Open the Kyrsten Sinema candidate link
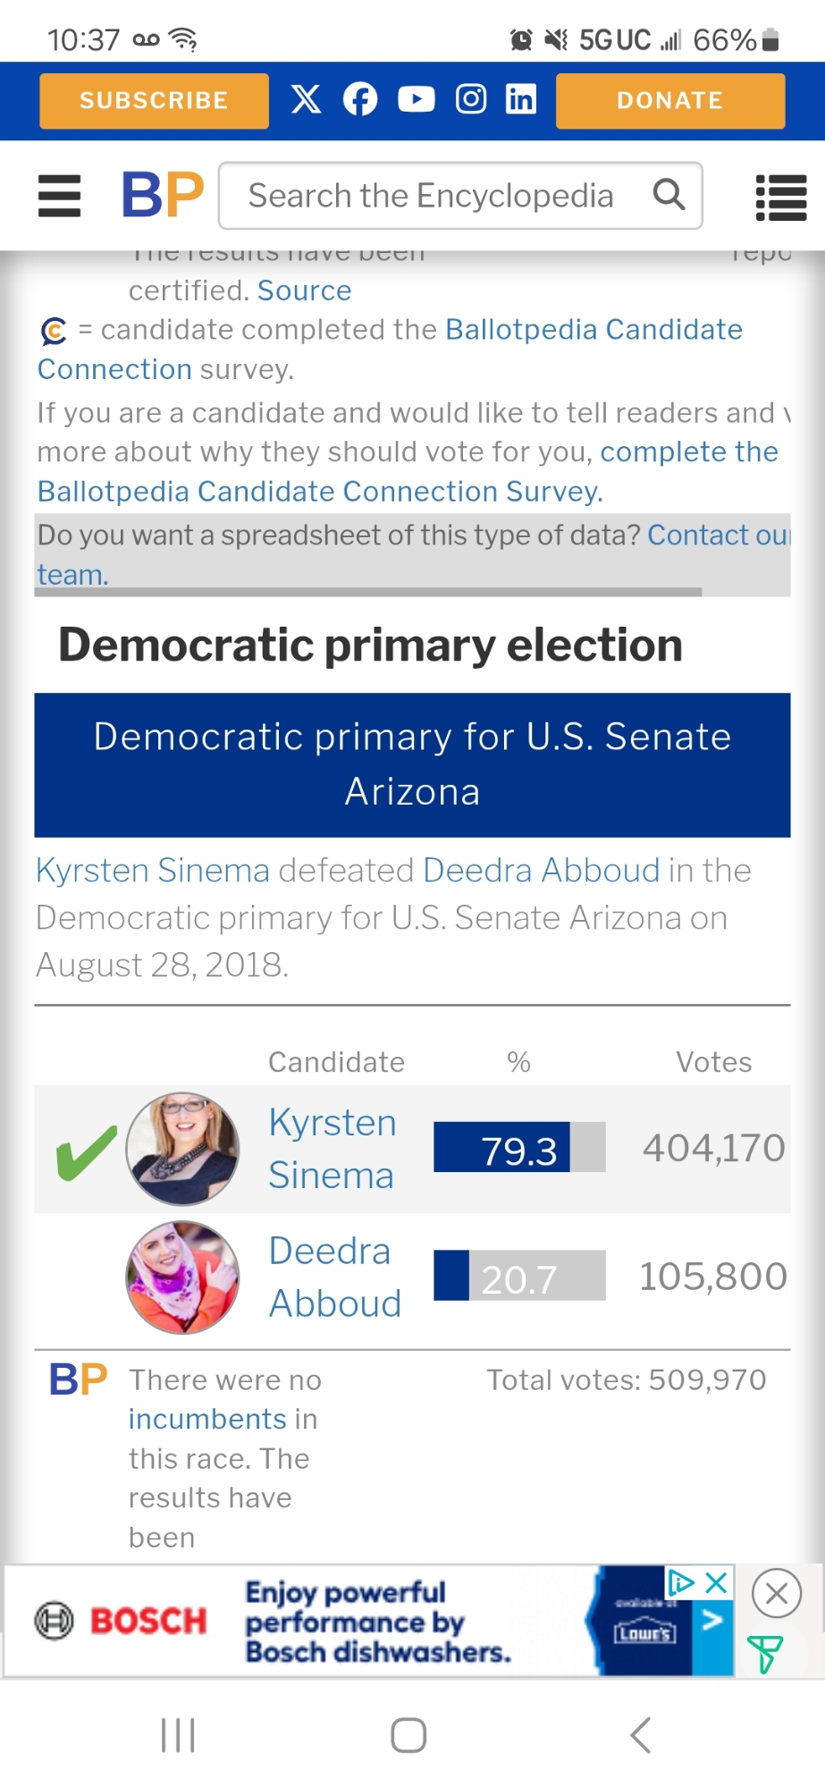This screenshot has height=1788, width=825. point(332,1148)
